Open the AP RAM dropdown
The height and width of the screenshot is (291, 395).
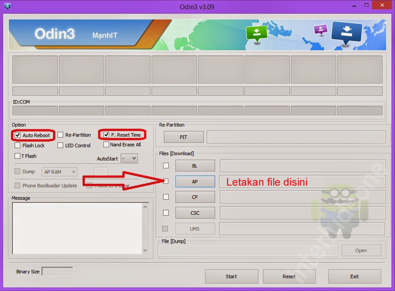(59, 172)
